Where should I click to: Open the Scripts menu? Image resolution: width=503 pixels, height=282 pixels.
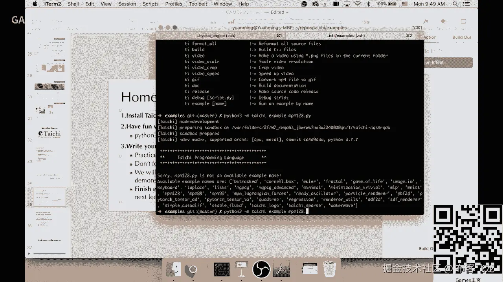151,4
